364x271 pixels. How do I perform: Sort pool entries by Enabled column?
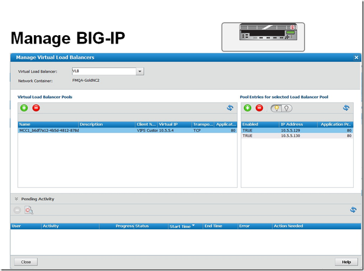pyautogui.click(x=260, y=124)
